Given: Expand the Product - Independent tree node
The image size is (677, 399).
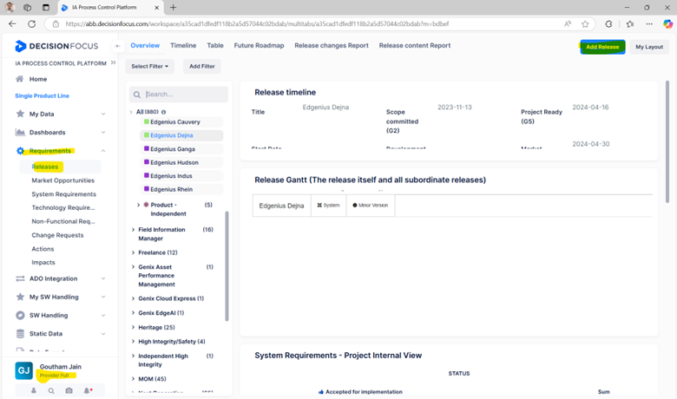Looking at the screenshot, I should click(x=138, y=205).
